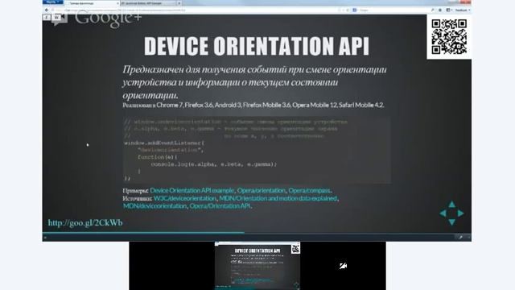Click the first share button above the slide

pyautogui.click(x=47, y=17)
